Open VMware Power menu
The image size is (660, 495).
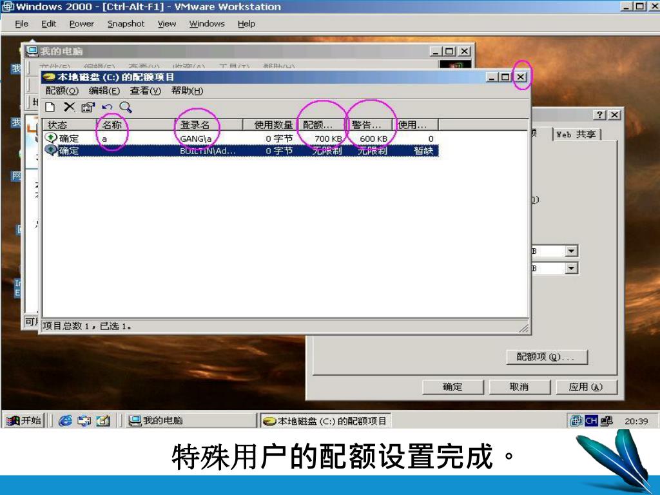(82, 24)
